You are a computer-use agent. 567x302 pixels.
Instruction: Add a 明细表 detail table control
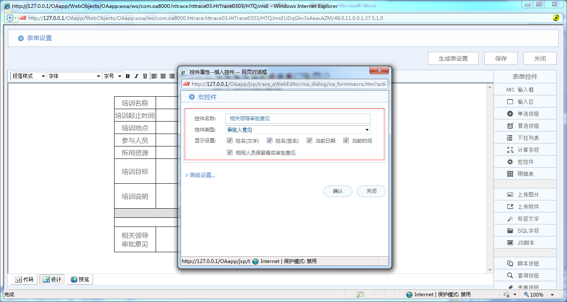pyautogui.click(x=525, y=173)
